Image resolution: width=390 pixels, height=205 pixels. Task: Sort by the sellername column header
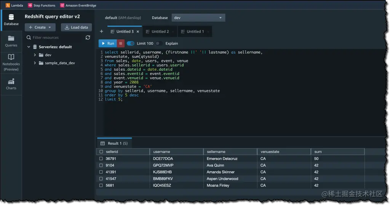230,152
